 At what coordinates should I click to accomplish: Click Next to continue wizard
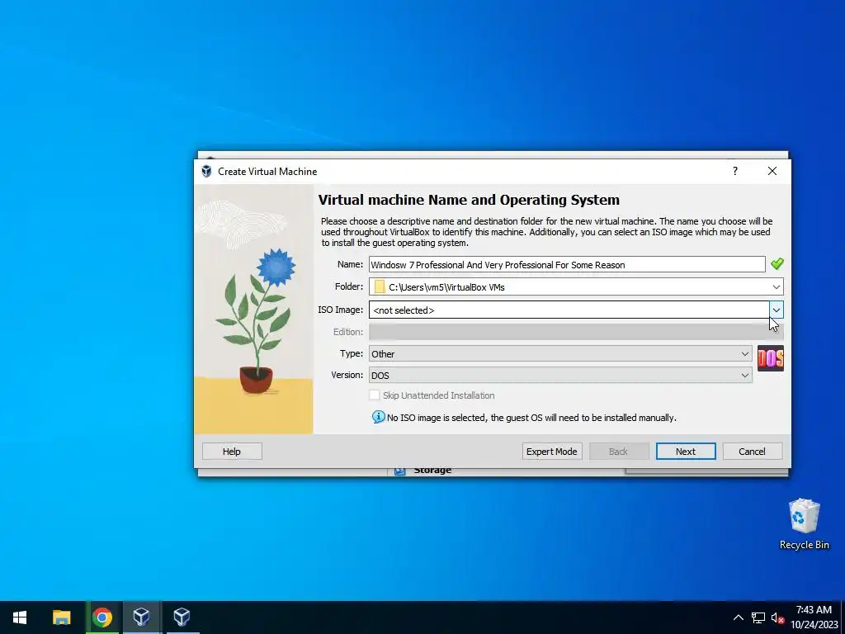point(686,452)
